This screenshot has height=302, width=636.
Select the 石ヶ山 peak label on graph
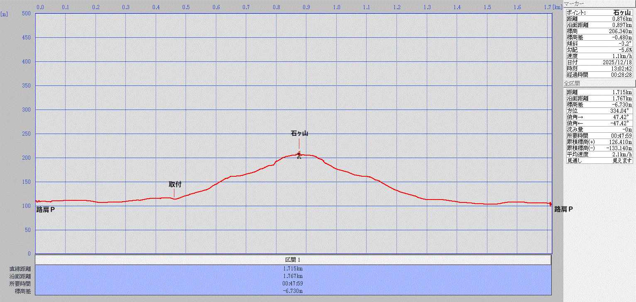coord(299,134)
